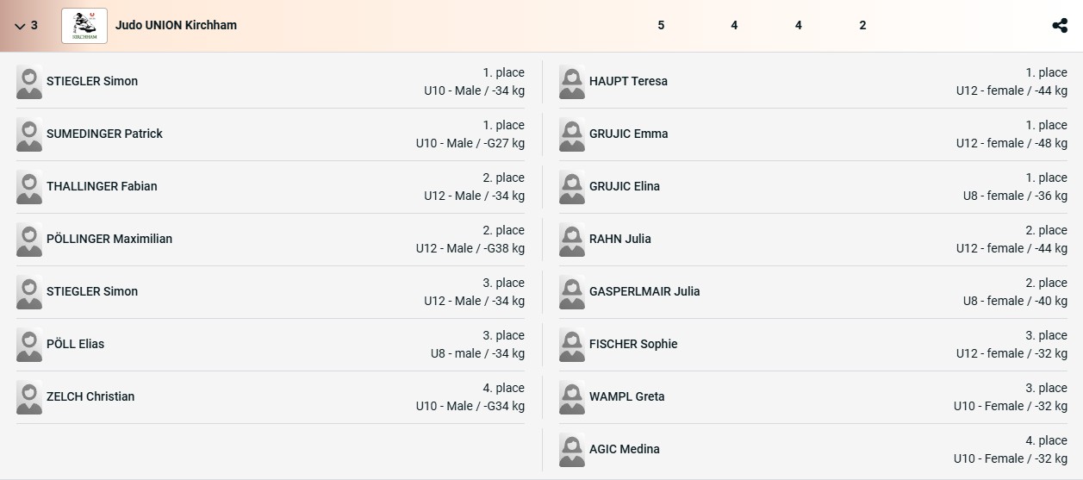Click the avatar icon beside AGIC Medina
The height and width of the screenshot is (480, 1083).
[572, 450]
